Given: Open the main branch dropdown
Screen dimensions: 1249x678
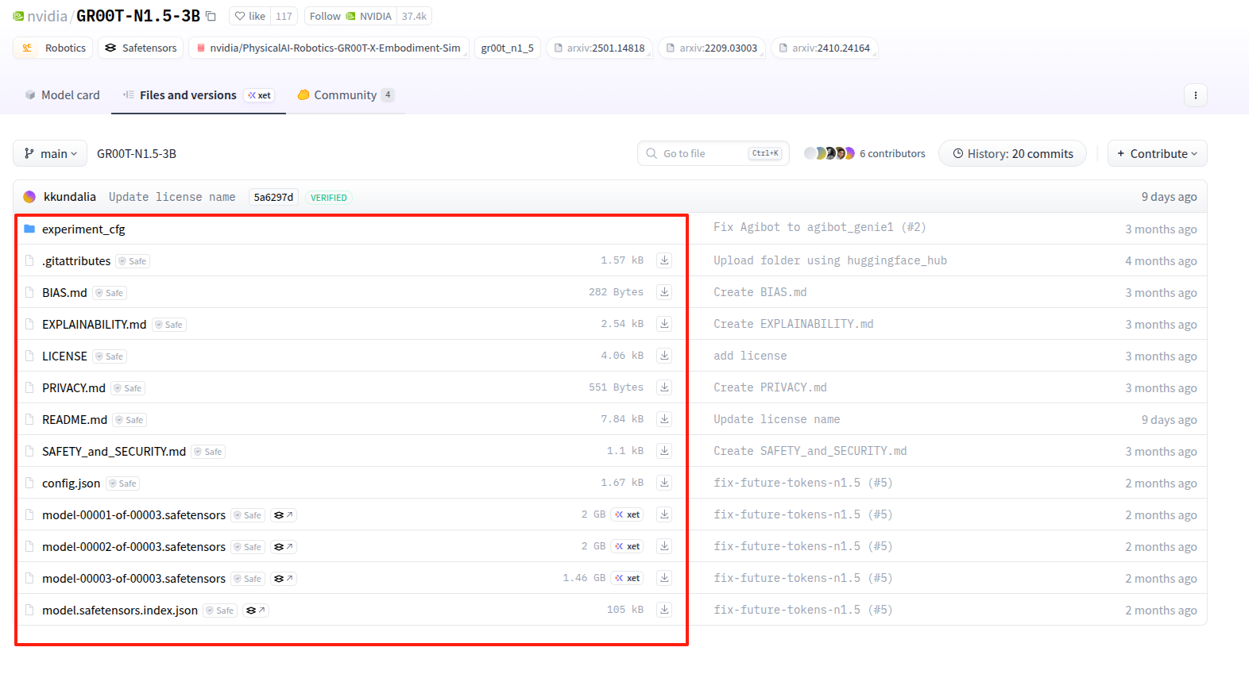Looking at the screenshot, I should click(50, 153).
